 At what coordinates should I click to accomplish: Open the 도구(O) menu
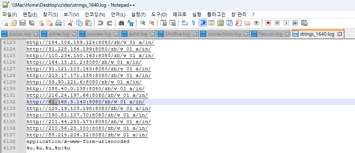point(159,15)
